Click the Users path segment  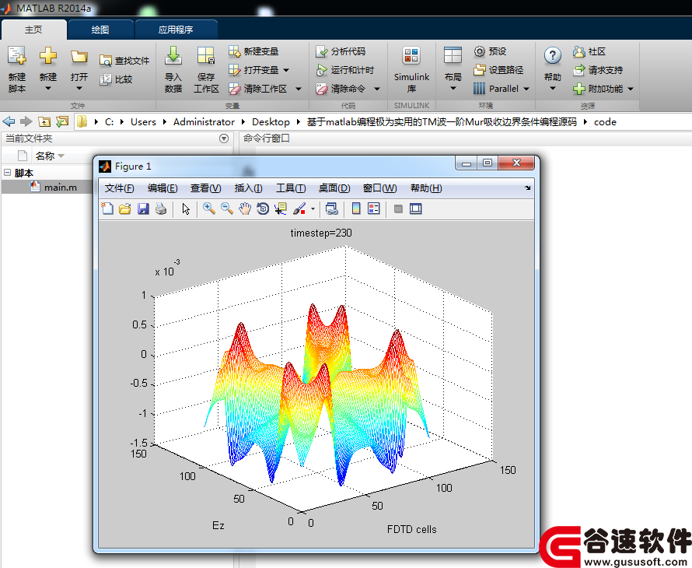[x=143, y=122]
